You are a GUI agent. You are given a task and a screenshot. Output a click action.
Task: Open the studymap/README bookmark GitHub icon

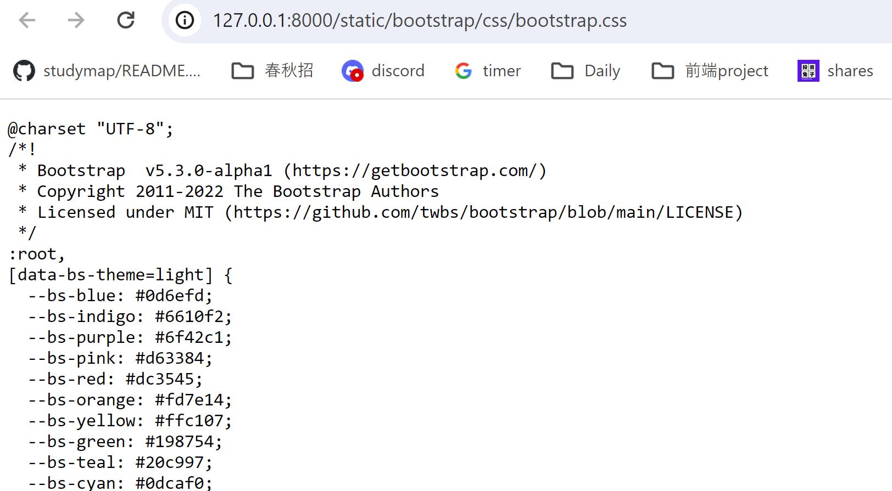point(24,71)
